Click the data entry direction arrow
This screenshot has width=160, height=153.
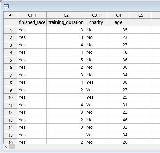click(10, 15)
